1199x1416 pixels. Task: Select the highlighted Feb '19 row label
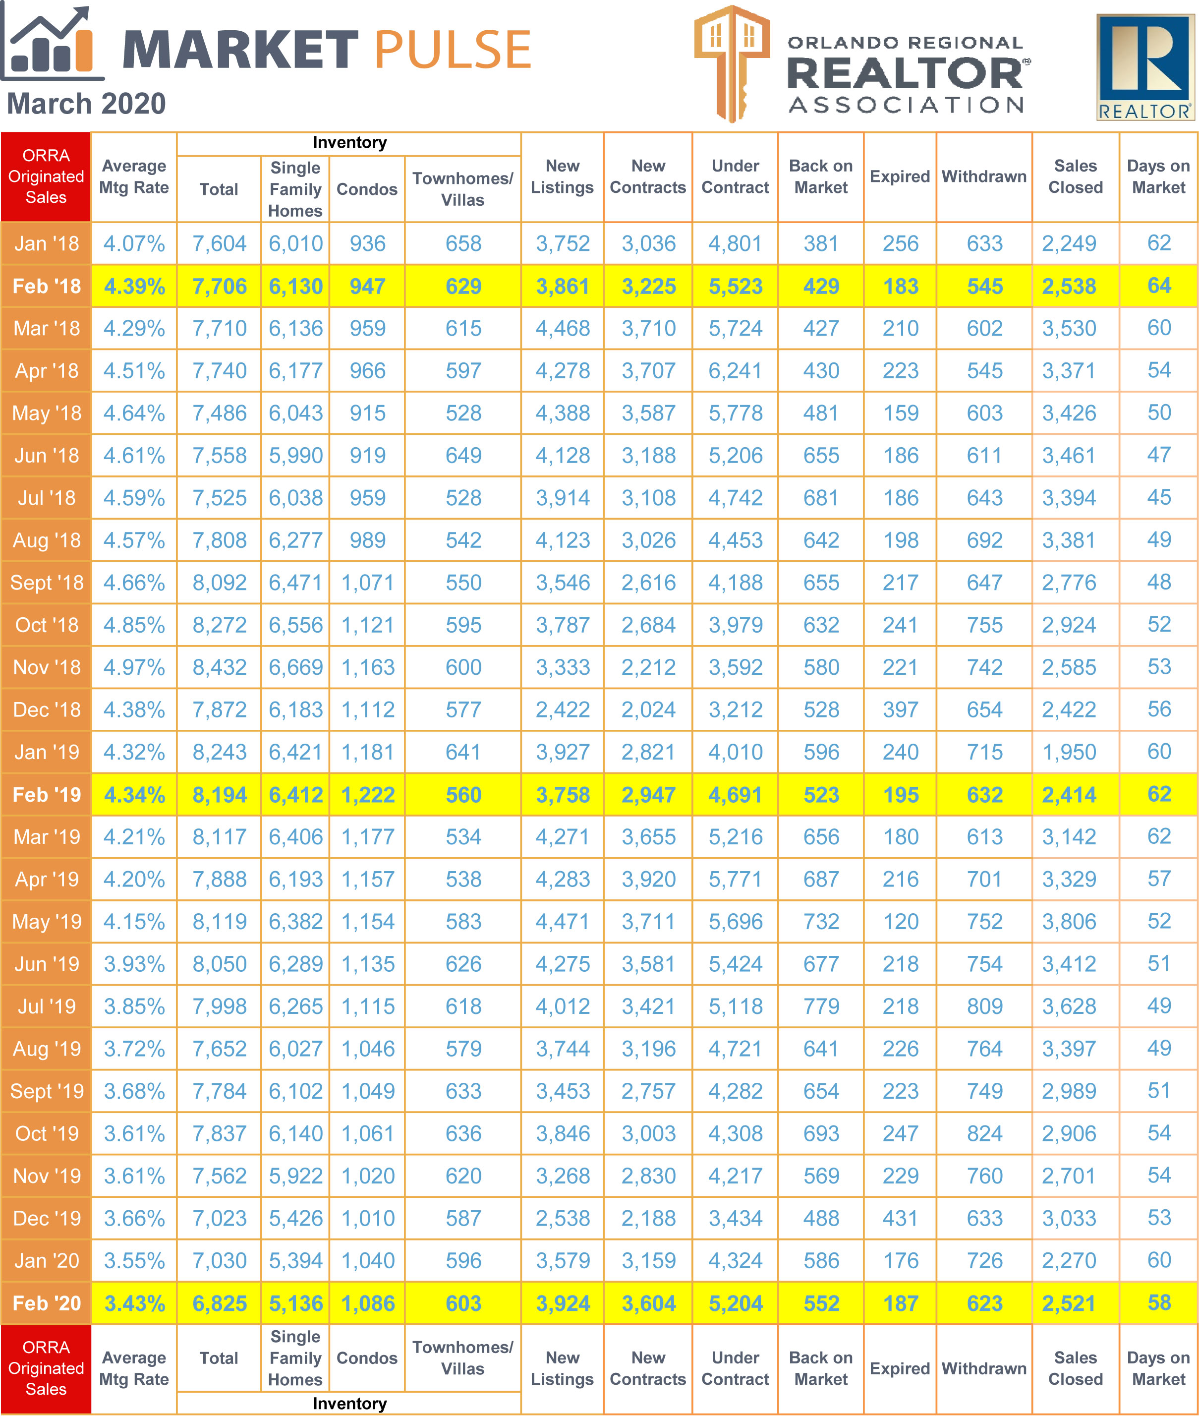point(46,795)
